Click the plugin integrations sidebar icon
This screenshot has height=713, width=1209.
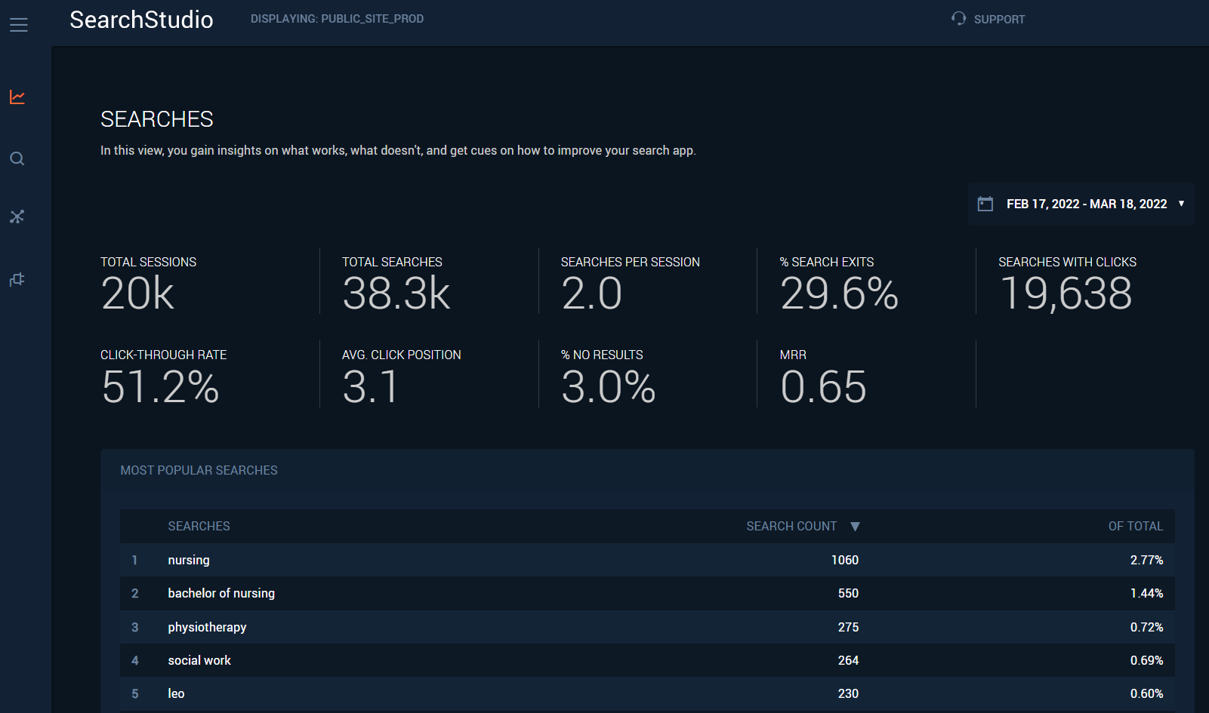tap(17, 280)
